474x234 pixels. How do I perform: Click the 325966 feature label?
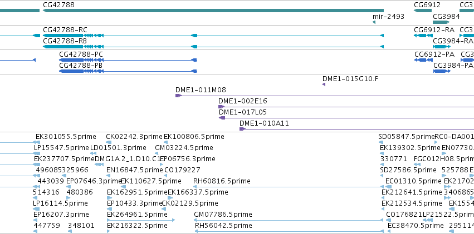[75, 170]
